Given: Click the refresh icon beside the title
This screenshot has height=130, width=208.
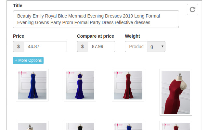Looking at the screenshot, I should coord(192,9).
